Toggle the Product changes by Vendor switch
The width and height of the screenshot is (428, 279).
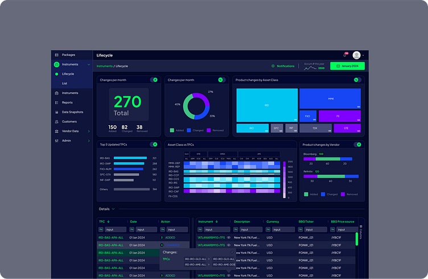pyautogui.click(x=357, y=145)
